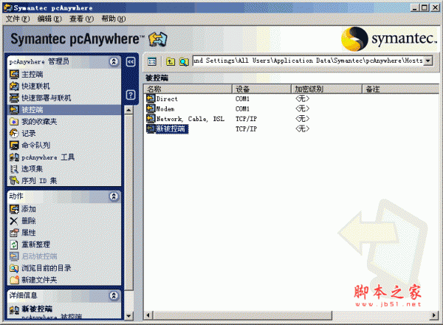Open the path dropdown arrow
The height and width of the screenshot is (325, 443).
pyautogui.click(x=428, y=61)
